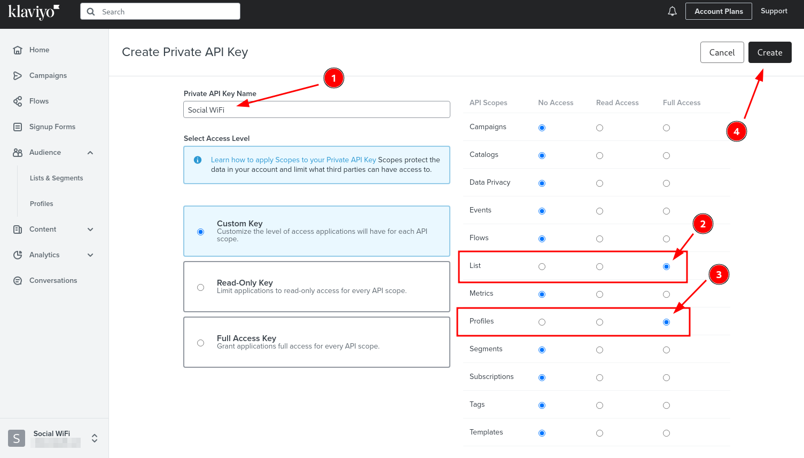Image resolution: width=804 pixels, height=458 pixels.
Task: Set Subscriptions scope to Read Access
Action: tap(599, 377)
